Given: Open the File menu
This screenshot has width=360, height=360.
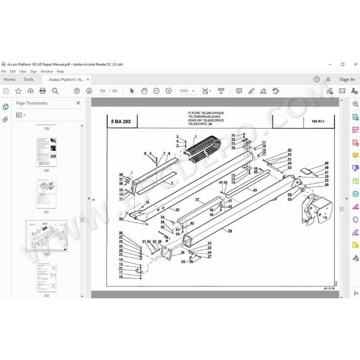Looking at the screenshot, I should [4, 71].
